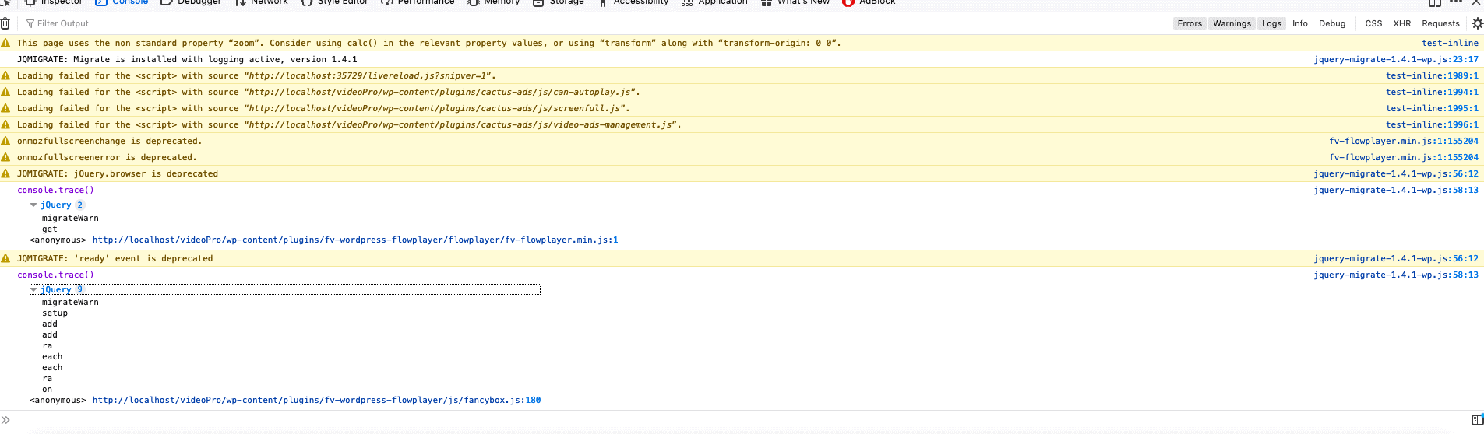The image size is (1484, 434).
Task: Click warning icon beside jQuery.browser deprecated message
Action: tap(5, 173)
